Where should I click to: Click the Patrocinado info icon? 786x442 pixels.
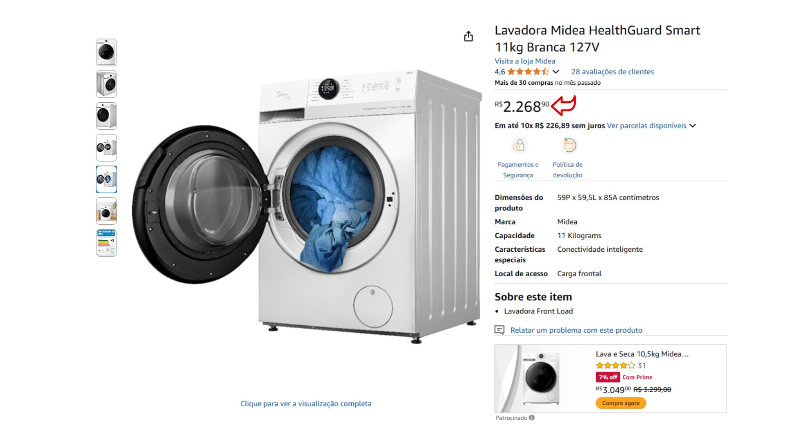click(531, 418)
